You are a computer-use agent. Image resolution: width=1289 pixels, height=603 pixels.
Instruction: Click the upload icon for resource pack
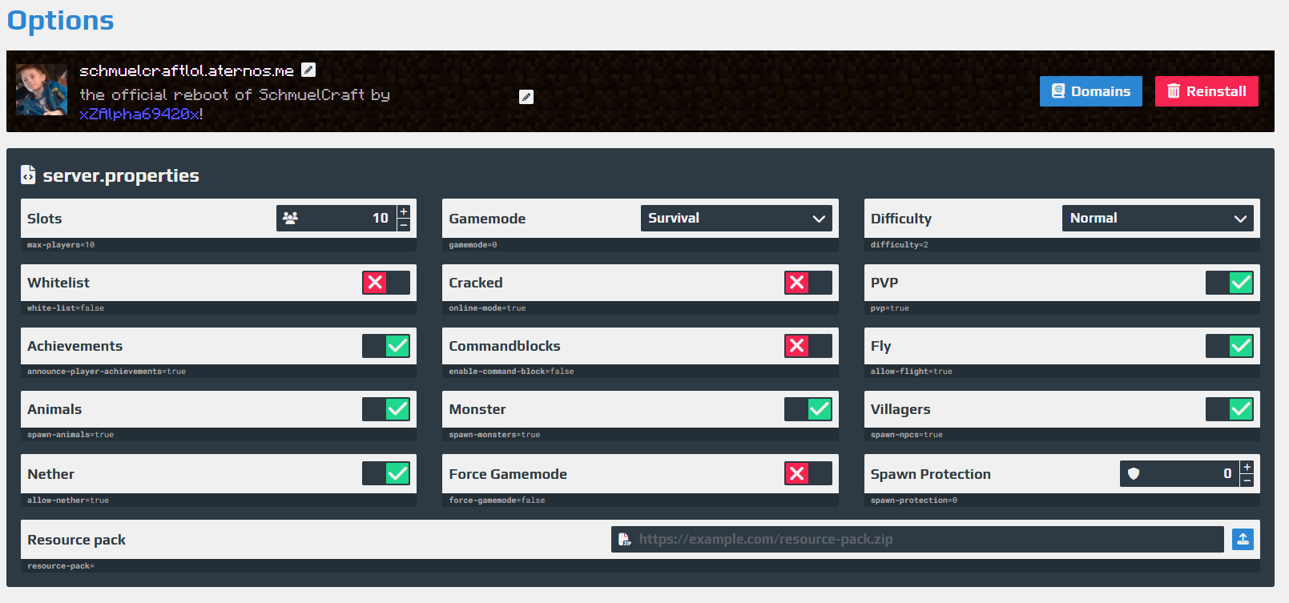[1243, 539]
